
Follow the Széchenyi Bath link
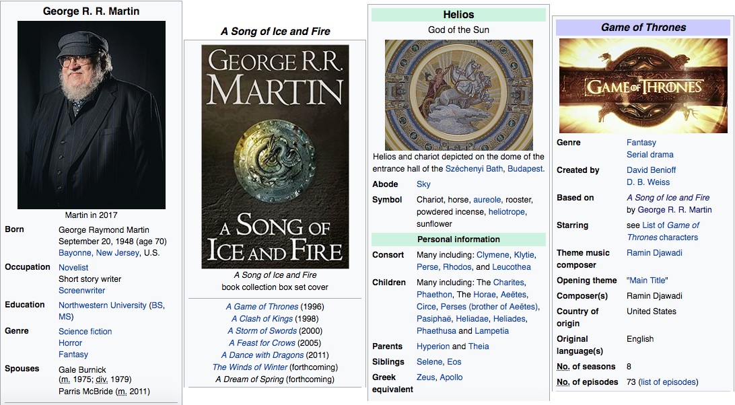[474, 169]
